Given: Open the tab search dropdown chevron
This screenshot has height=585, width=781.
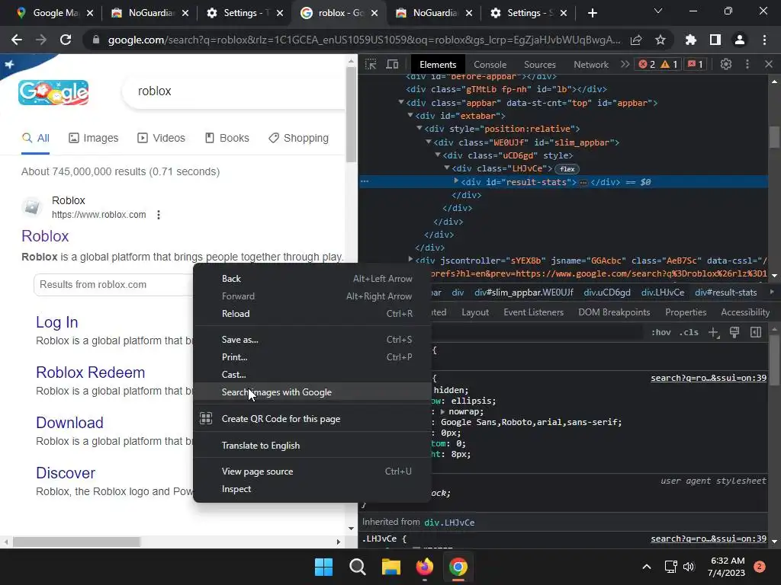Looking at the screenshot, I should click(658, 11).
